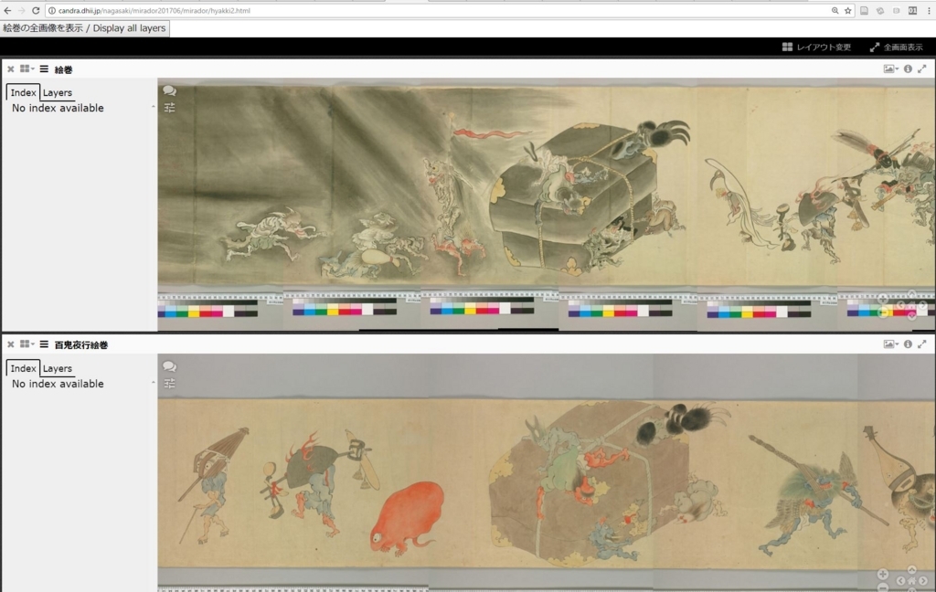Close the 絵巻 window with its X icon
Viewport: 936px width, 592px height.
tap(10, 69)
